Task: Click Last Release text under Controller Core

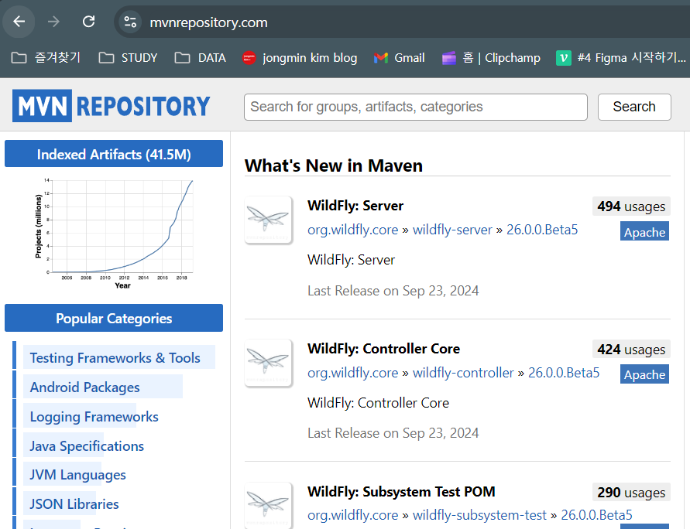Action: (393, 433)
